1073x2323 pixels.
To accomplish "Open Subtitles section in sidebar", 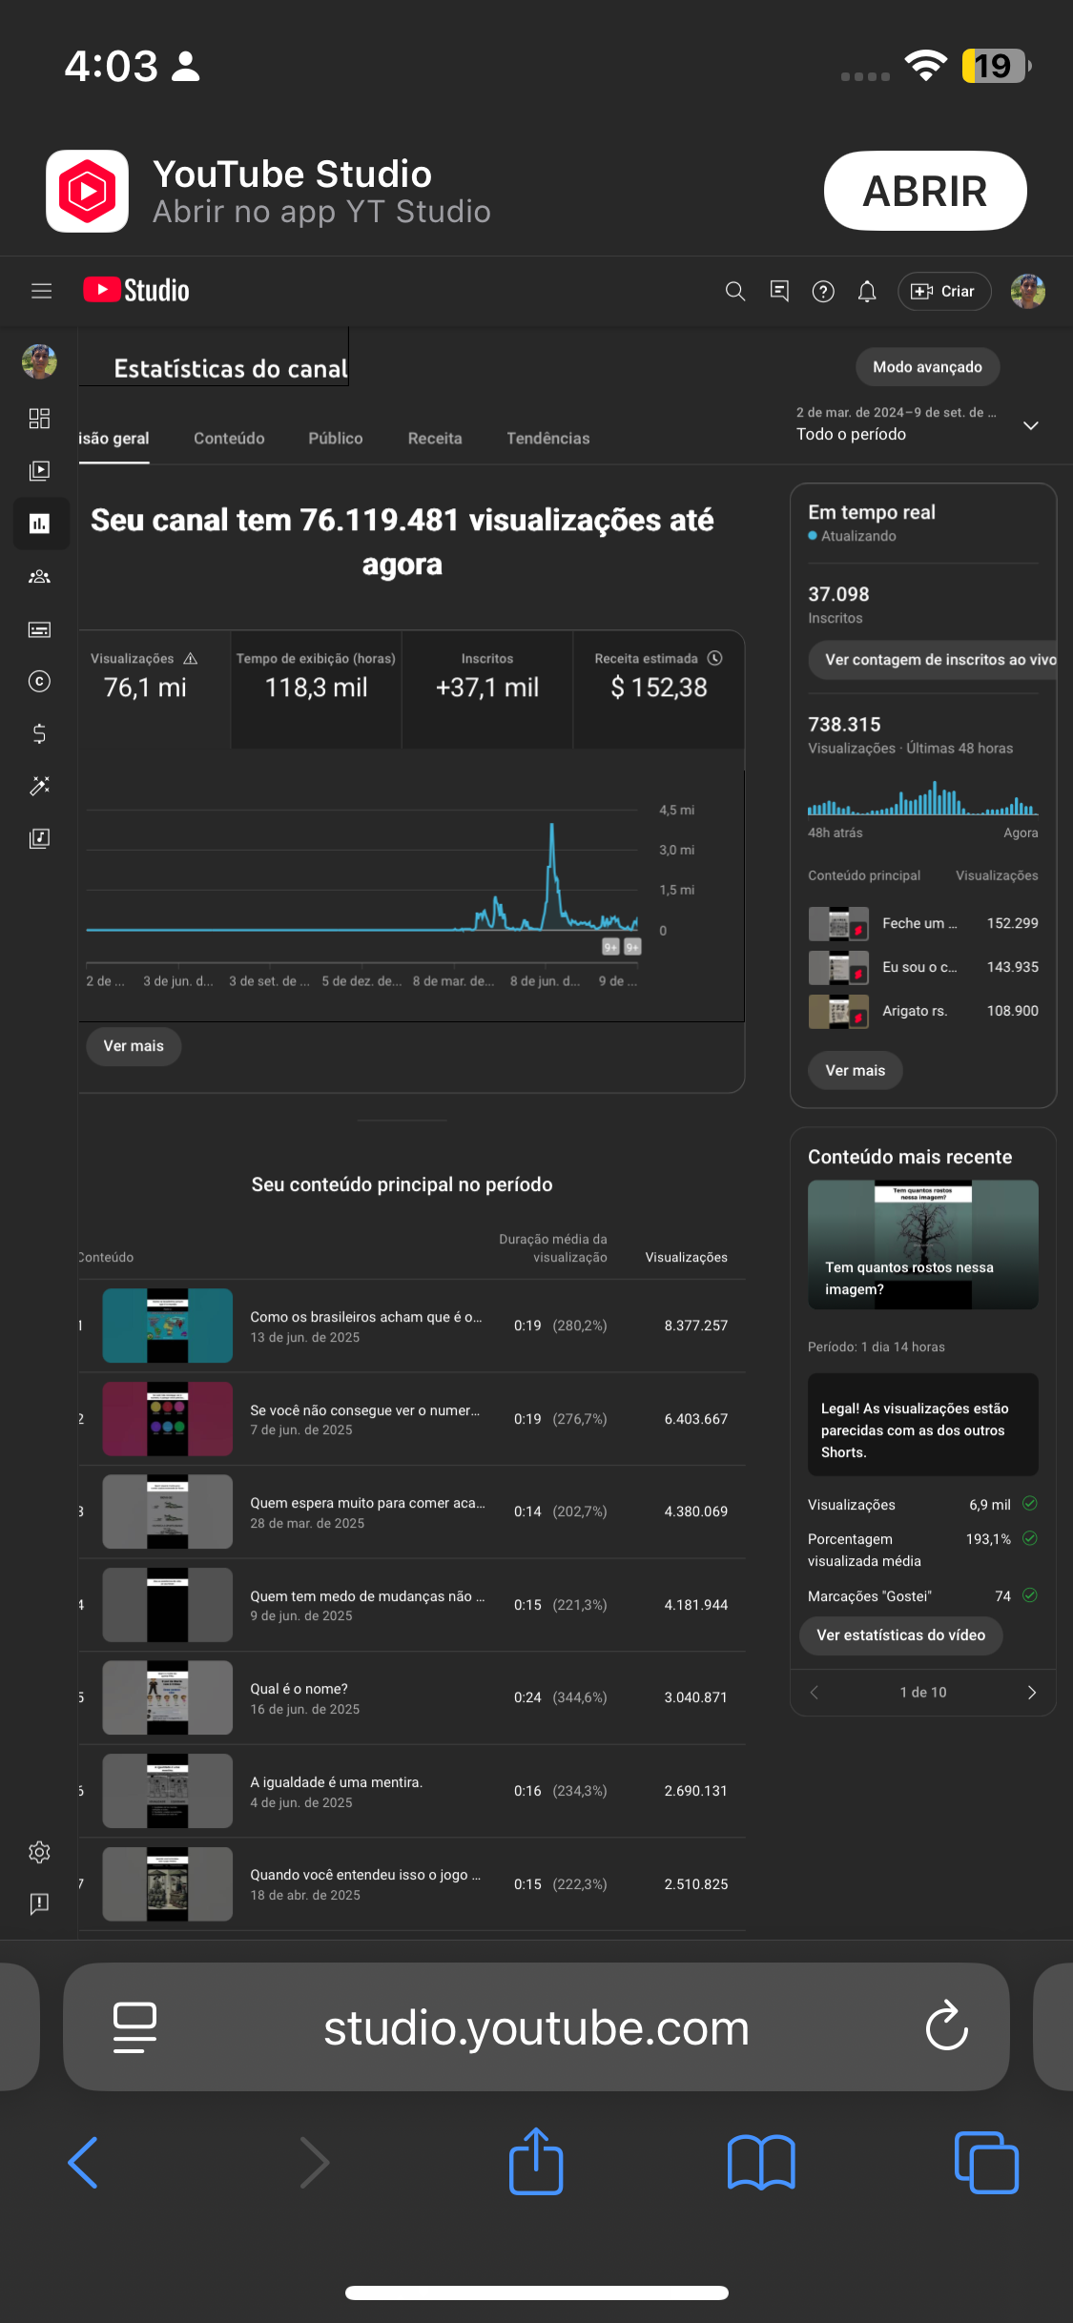I will pyautogui.click(x=39, y=629).
